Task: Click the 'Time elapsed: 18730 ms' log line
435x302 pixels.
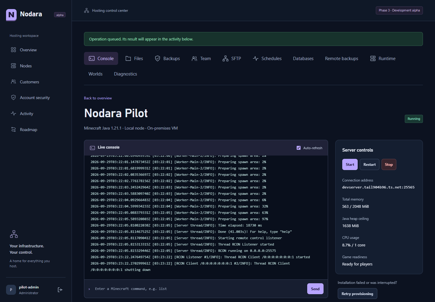Action: [176, 225]
